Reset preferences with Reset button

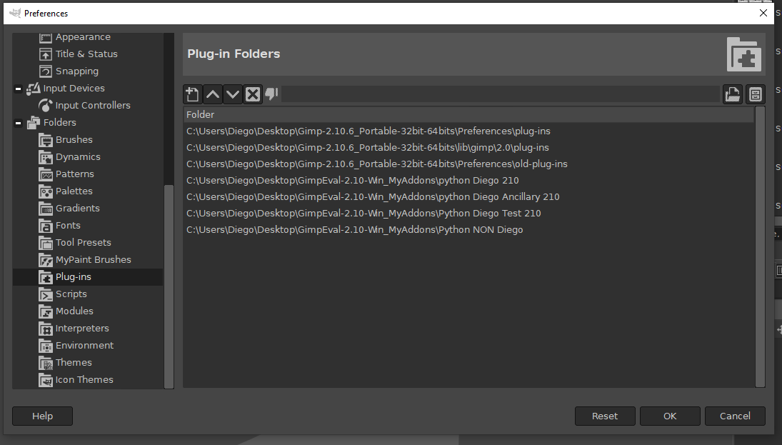(605, 416)
